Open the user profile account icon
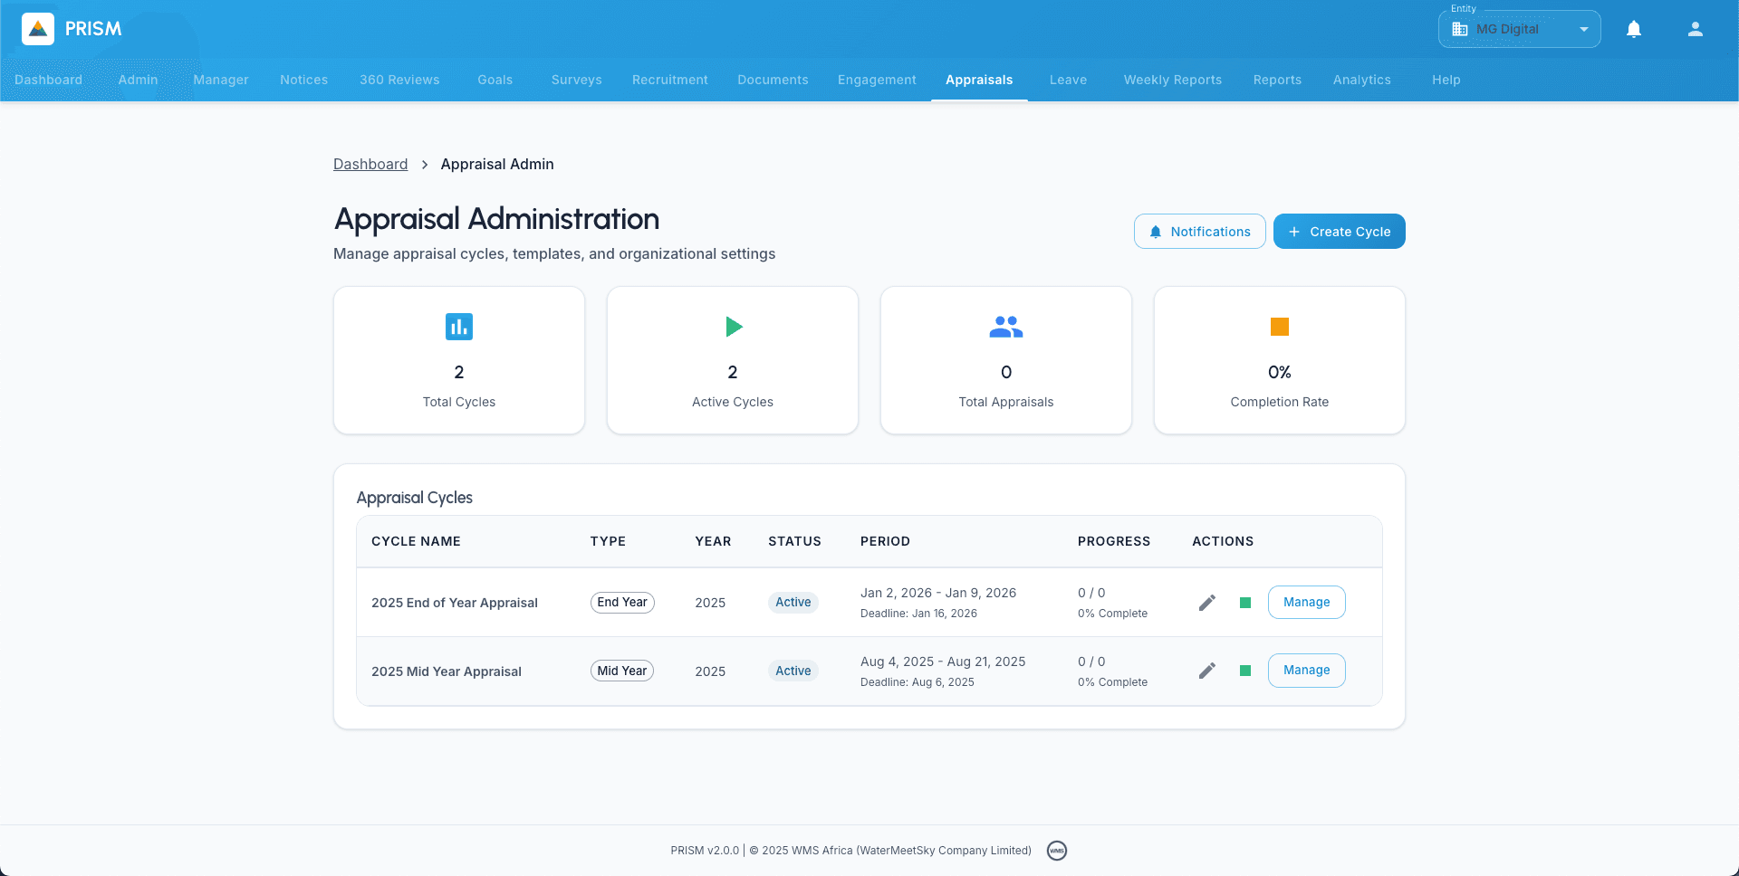The width and height of the screenshot is (1739, 876). point(1696,29)
